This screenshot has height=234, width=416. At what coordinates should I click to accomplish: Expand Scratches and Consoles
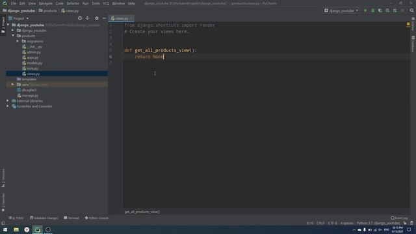coord(8,107)
